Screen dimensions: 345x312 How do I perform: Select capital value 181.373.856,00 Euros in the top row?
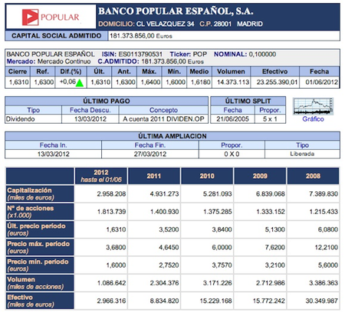[x=141, y=36]
